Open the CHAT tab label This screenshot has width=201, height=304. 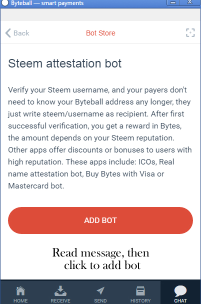(x=180, y=300)
